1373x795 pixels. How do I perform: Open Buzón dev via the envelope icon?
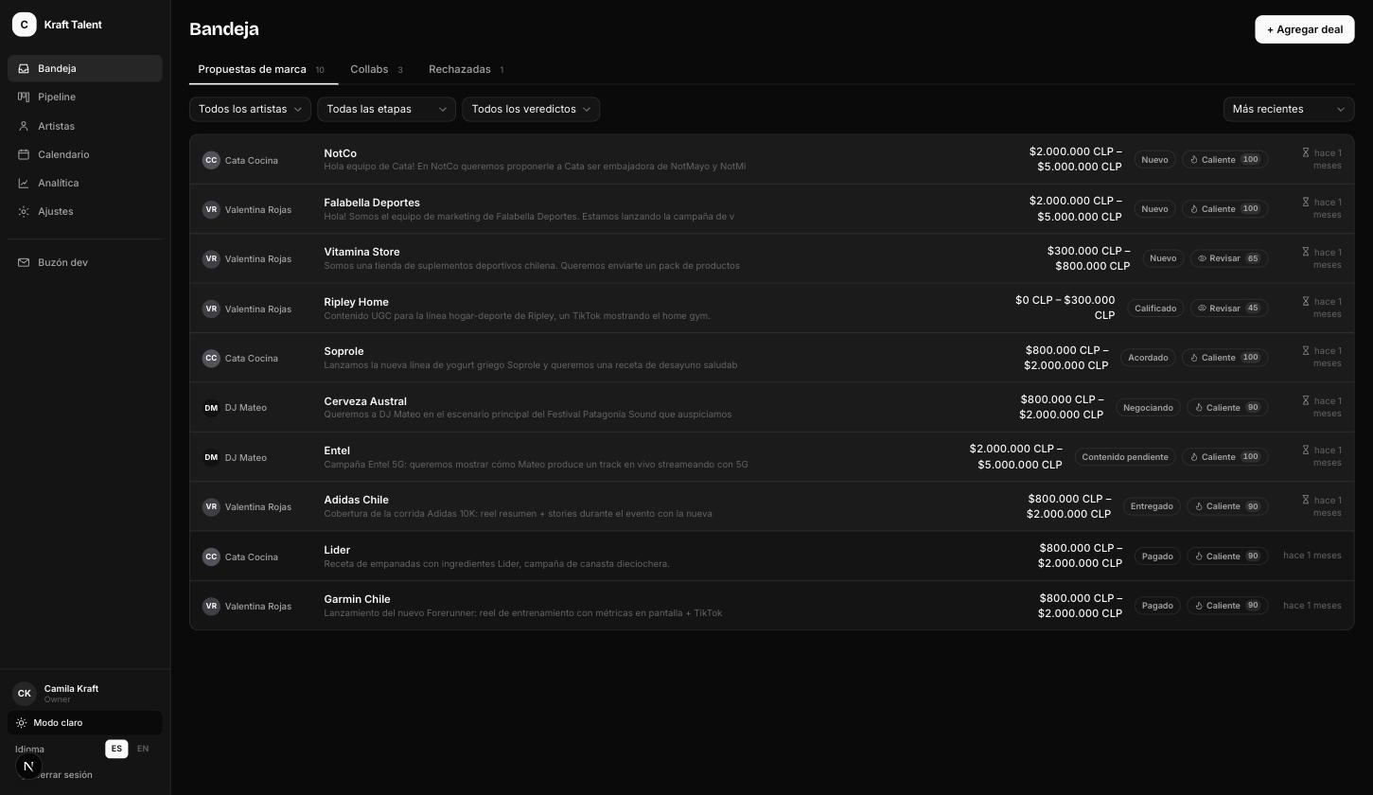(x=24, y=262)
